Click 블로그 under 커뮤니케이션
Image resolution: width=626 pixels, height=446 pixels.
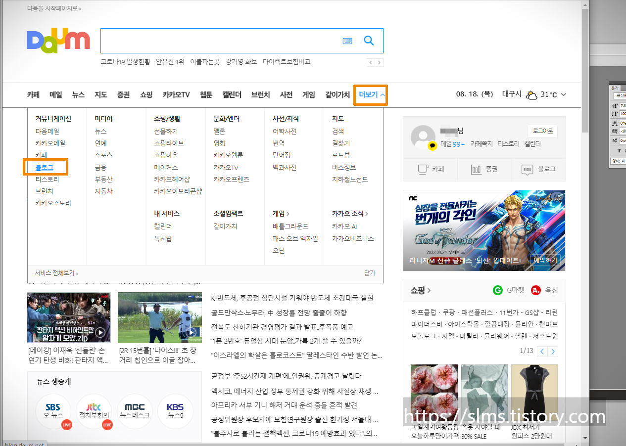pyautogui.click(x=45, y=168)
